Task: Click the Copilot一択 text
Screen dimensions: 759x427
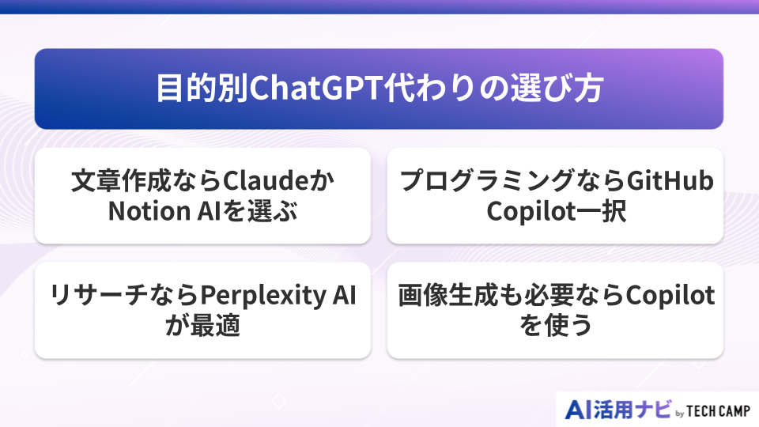Action: [x=556, y=211]
